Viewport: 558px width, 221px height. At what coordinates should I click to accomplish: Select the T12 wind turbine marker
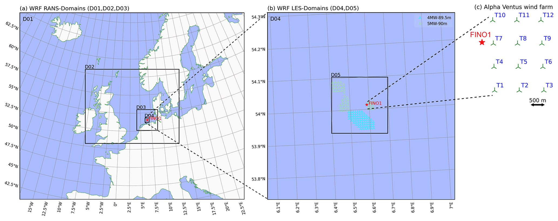click(x=541, y=20)
